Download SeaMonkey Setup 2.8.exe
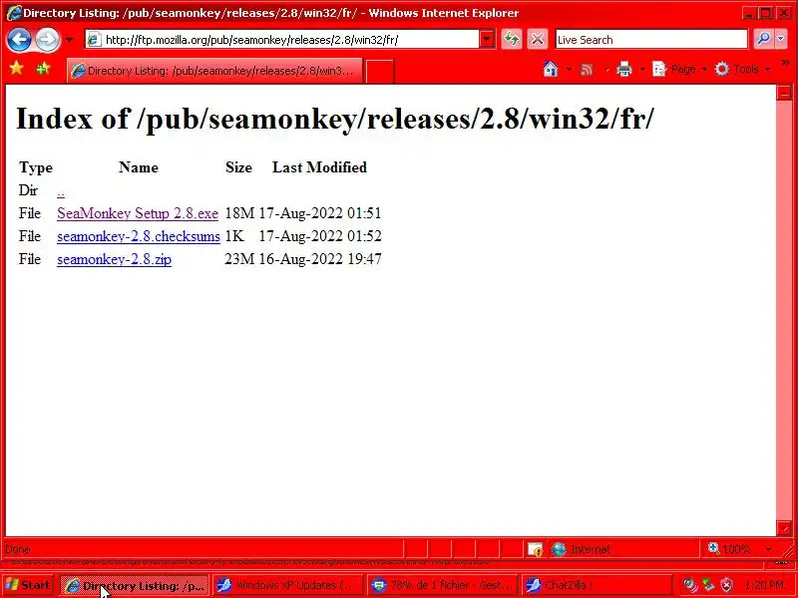The image size is (798, 598). [x=138, y=213]
